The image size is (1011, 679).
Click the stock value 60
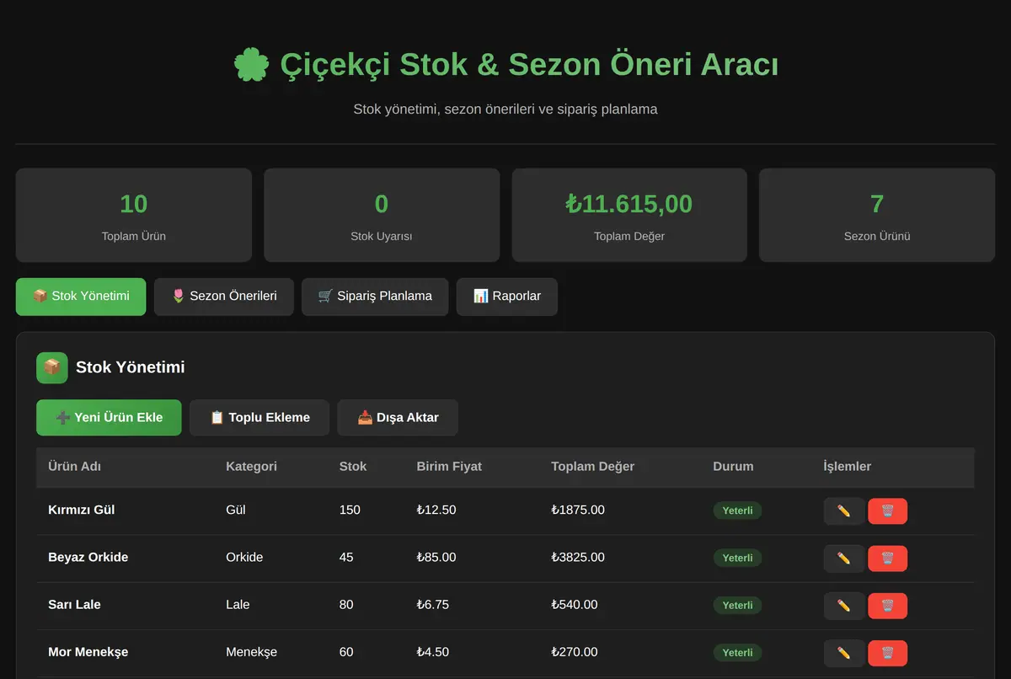tap(346, 652)
